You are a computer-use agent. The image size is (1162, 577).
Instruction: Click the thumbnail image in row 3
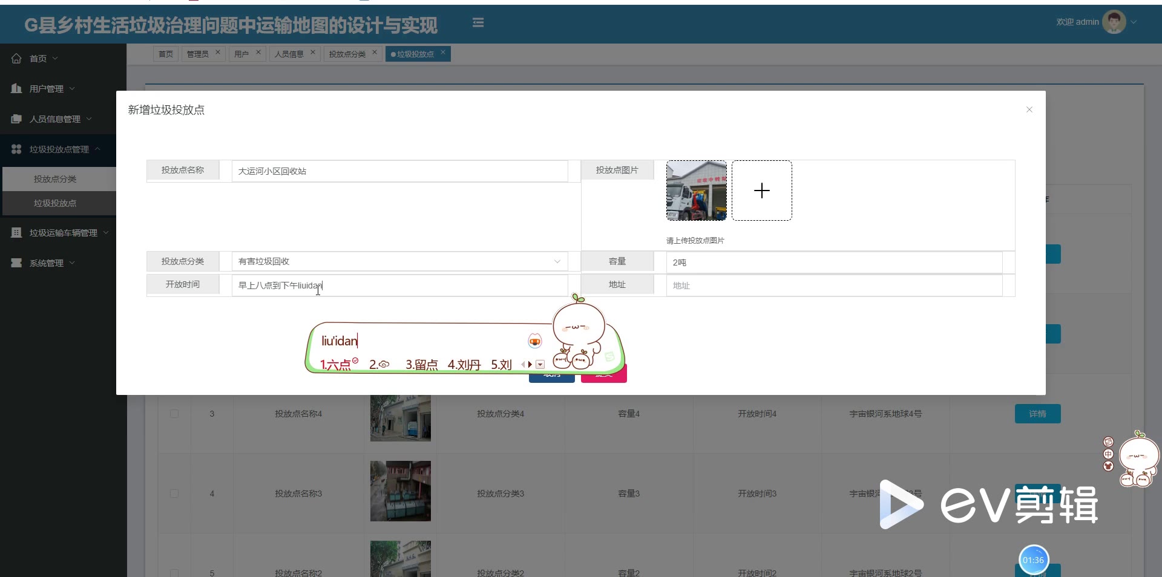pyautogui.click(x=401, y=418)
